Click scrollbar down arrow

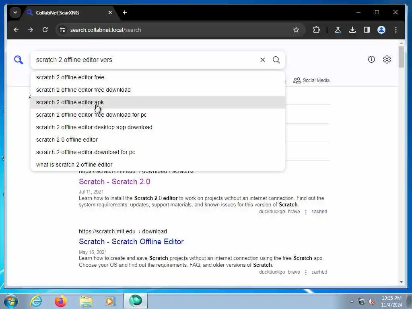401,282
